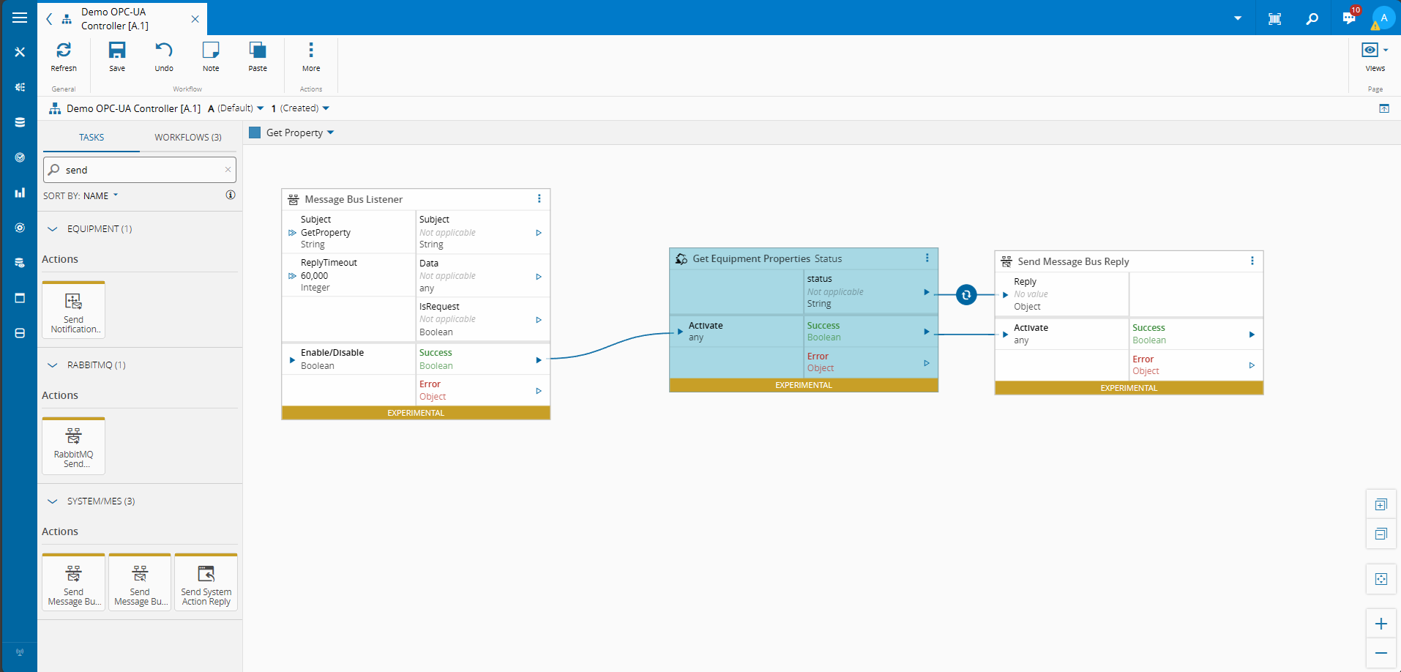Open the More actions menu
The image size is (1401, 672).
click(x=311, y=56)
